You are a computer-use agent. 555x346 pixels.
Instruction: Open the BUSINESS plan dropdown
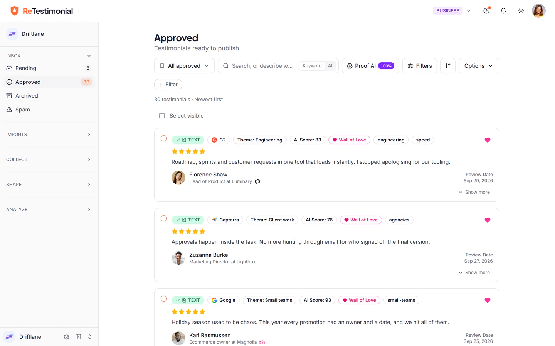[x=452, y=11]
